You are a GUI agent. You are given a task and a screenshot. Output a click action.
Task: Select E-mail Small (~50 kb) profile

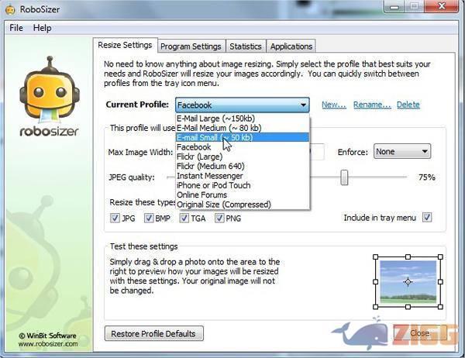click(215, 137)
